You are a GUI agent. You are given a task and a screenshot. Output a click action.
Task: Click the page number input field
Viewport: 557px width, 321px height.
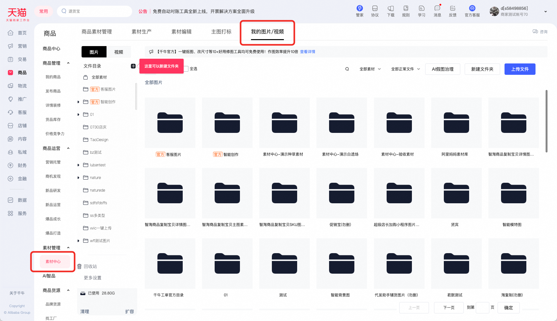483,307
